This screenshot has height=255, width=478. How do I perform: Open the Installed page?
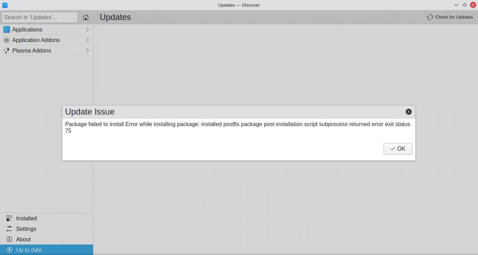[x=26, y=218]
